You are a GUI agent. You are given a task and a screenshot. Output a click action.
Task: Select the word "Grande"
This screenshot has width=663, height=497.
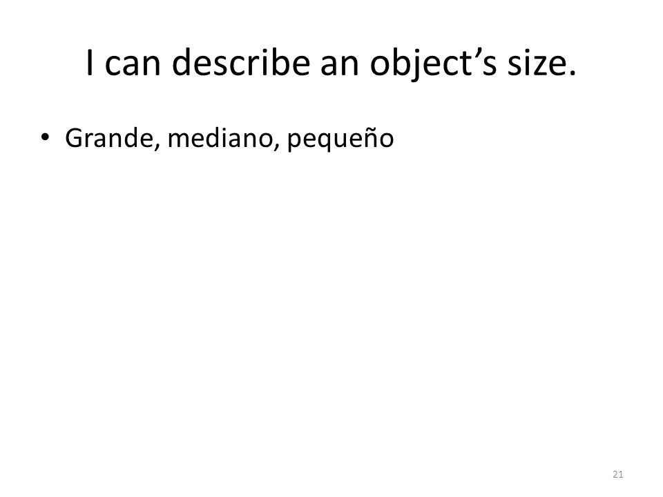110,138
